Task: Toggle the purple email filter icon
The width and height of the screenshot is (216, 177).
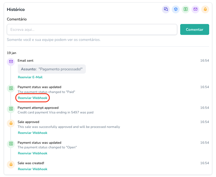Action: [195, 9]
